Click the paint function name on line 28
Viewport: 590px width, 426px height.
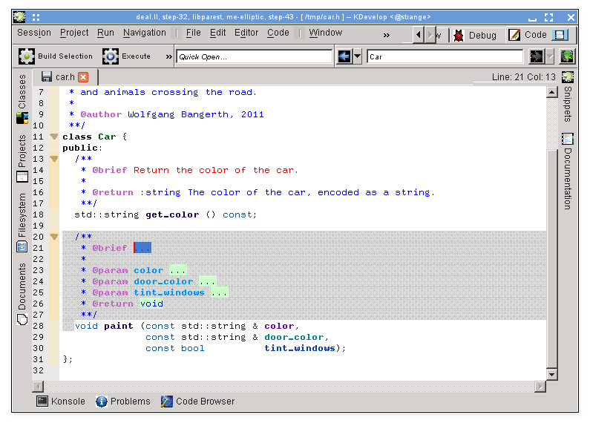pos(119,326)
